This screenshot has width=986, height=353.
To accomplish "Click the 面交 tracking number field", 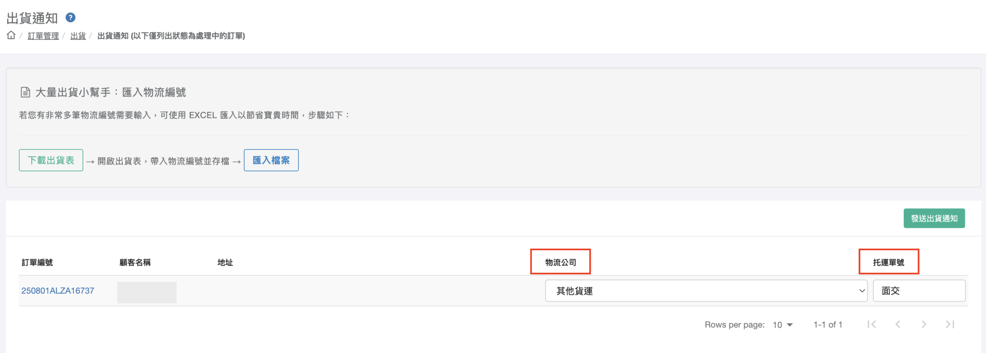I will point(919,291).
